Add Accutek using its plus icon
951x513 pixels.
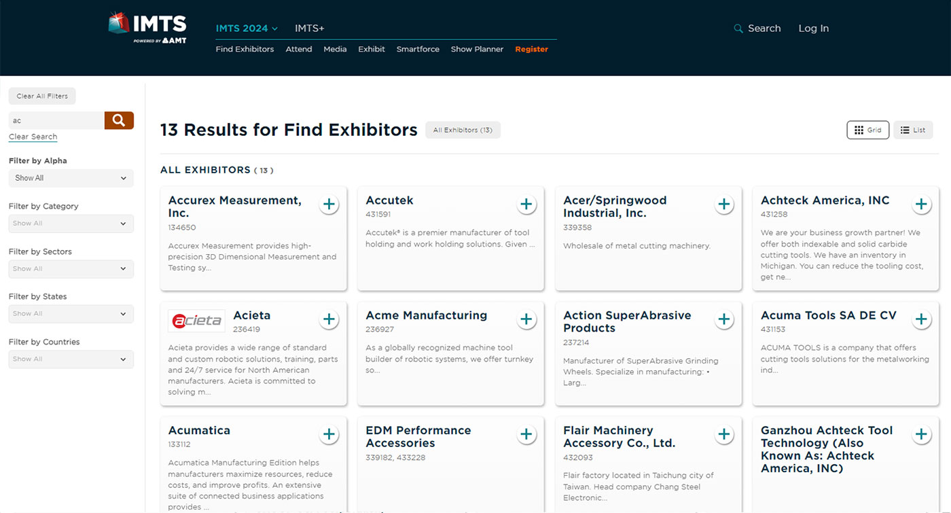pos(526,204)
